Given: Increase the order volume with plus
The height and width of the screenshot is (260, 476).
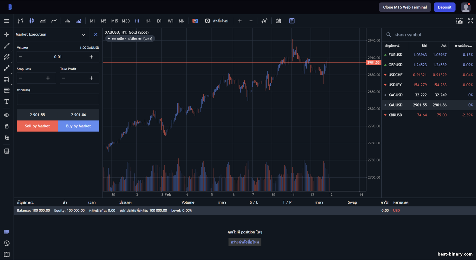Looking at the screenshot, I should coord(91,57).
